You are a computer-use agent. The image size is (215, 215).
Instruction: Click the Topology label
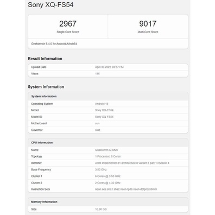click(x=36, y=156)
